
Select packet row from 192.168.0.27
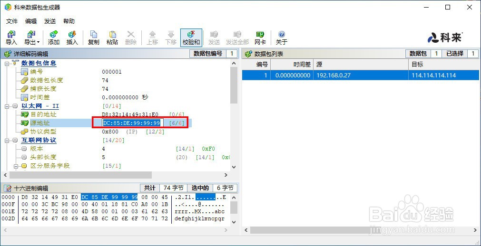tap(361, 76)
